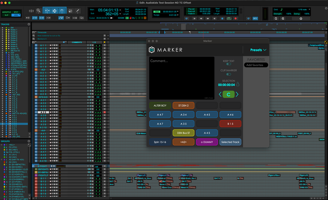Click the Fast Forward transport button
328x200 pixels.
(x=208, y=18)
